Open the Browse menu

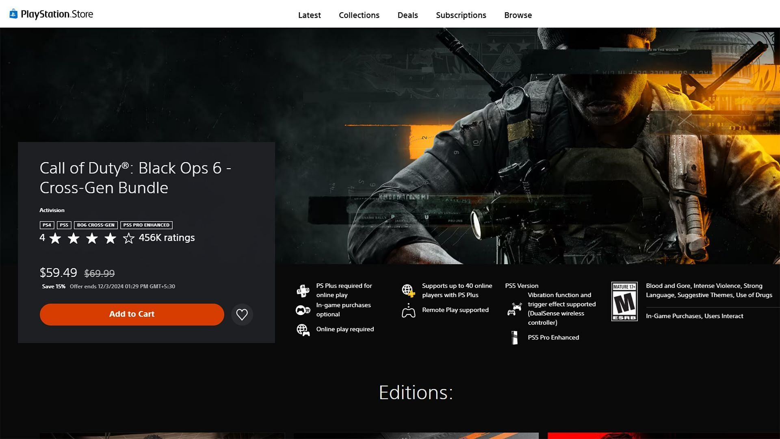click(518, 15)
